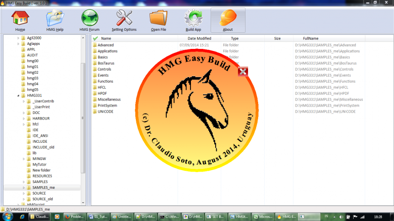Viewport: 394px width, 221px height.
Task: Toggle the check mark in Name header
Action: point(95,38)
